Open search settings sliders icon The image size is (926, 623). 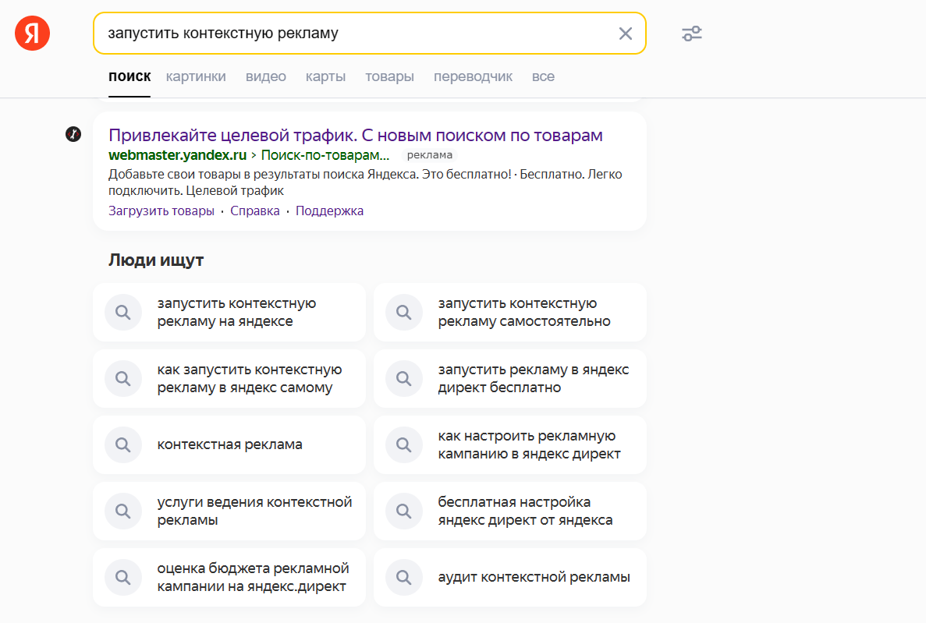pos(691,34)
